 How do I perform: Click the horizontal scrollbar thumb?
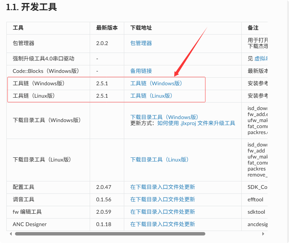pyautogui.click(x=110, y=234)
